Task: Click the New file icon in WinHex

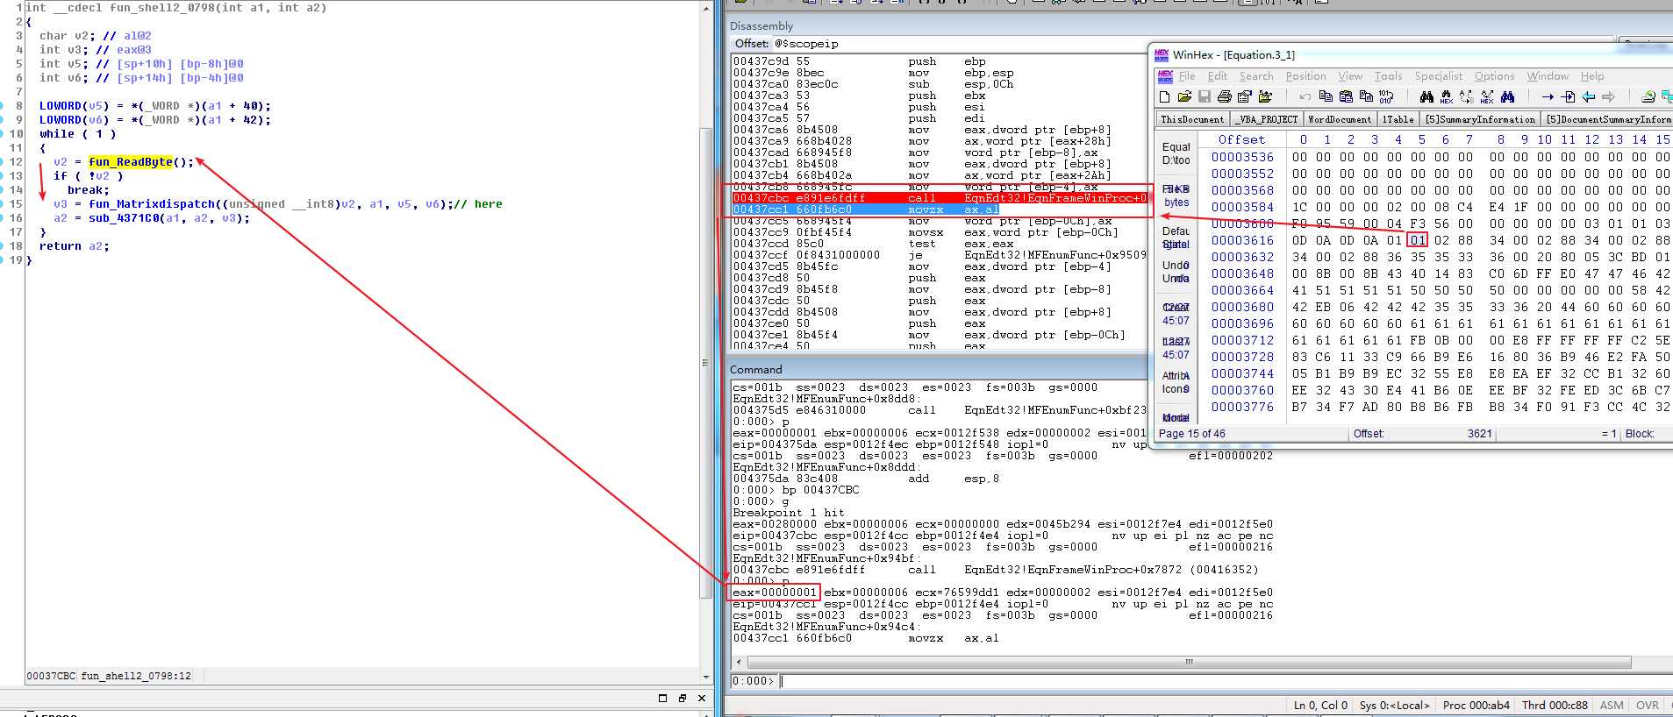Action: point(1164,96)
